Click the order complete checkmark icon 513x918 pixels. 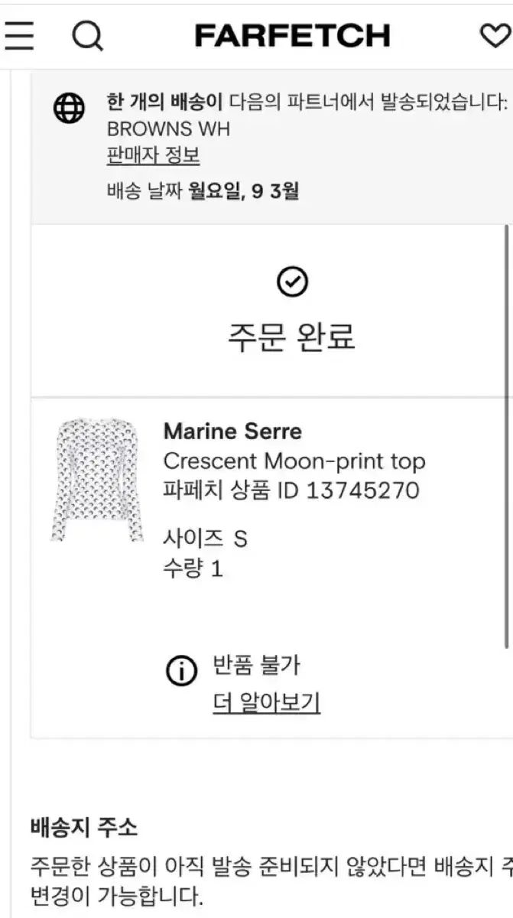click(x=290, y=281)
